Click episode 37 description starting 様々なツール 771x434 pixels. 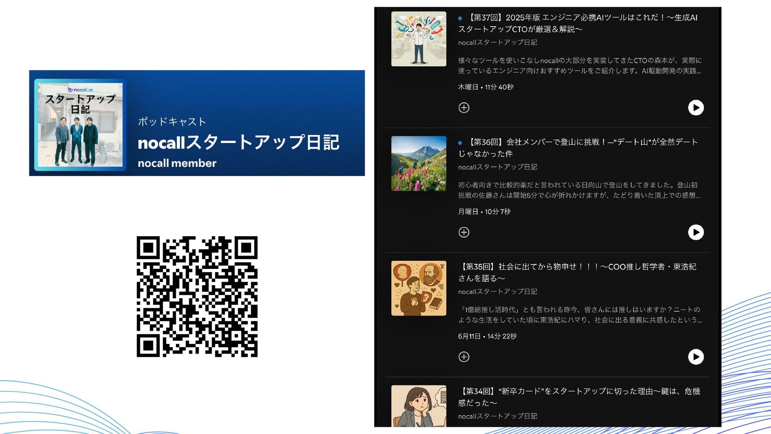pos(580,66)
